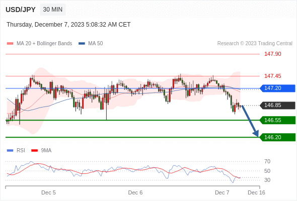
Task: Click the date Thursday, December 7, 2023 text
Action: coord(68,25)
